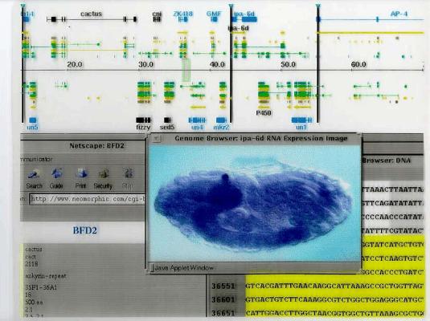Click the 35F1-36A1 text entry
The image size is (430, 321).
tap(41, 287)
